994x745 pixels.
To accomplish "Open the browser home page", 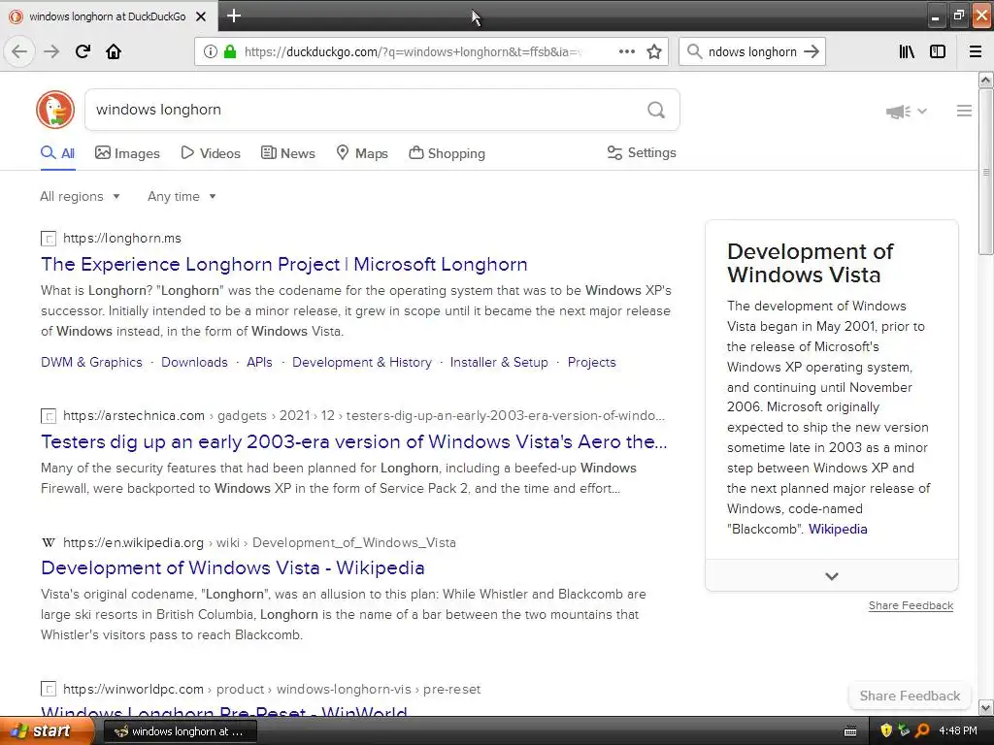I will pos(114,51).
